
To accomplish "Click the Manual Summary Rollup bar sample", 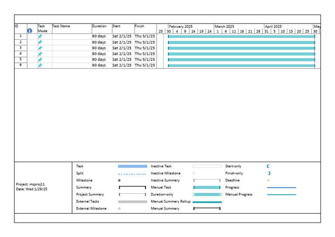I will point(207,202).
